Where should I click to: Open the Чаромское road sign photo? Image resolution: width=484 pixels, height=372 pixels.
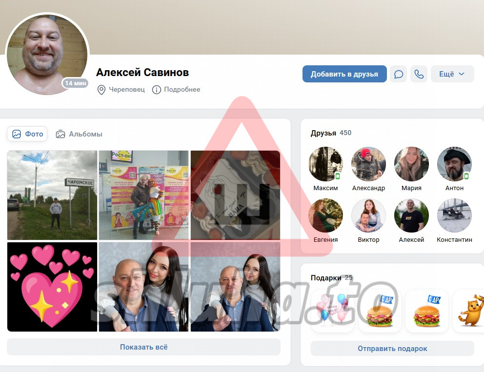(x=52, y=195)
